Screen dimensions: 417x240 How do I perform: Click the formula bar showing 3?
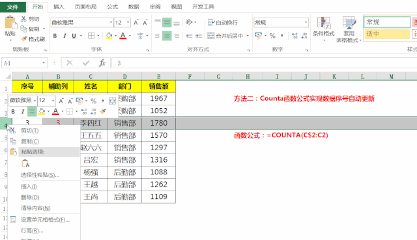click(x=265, y=63)
